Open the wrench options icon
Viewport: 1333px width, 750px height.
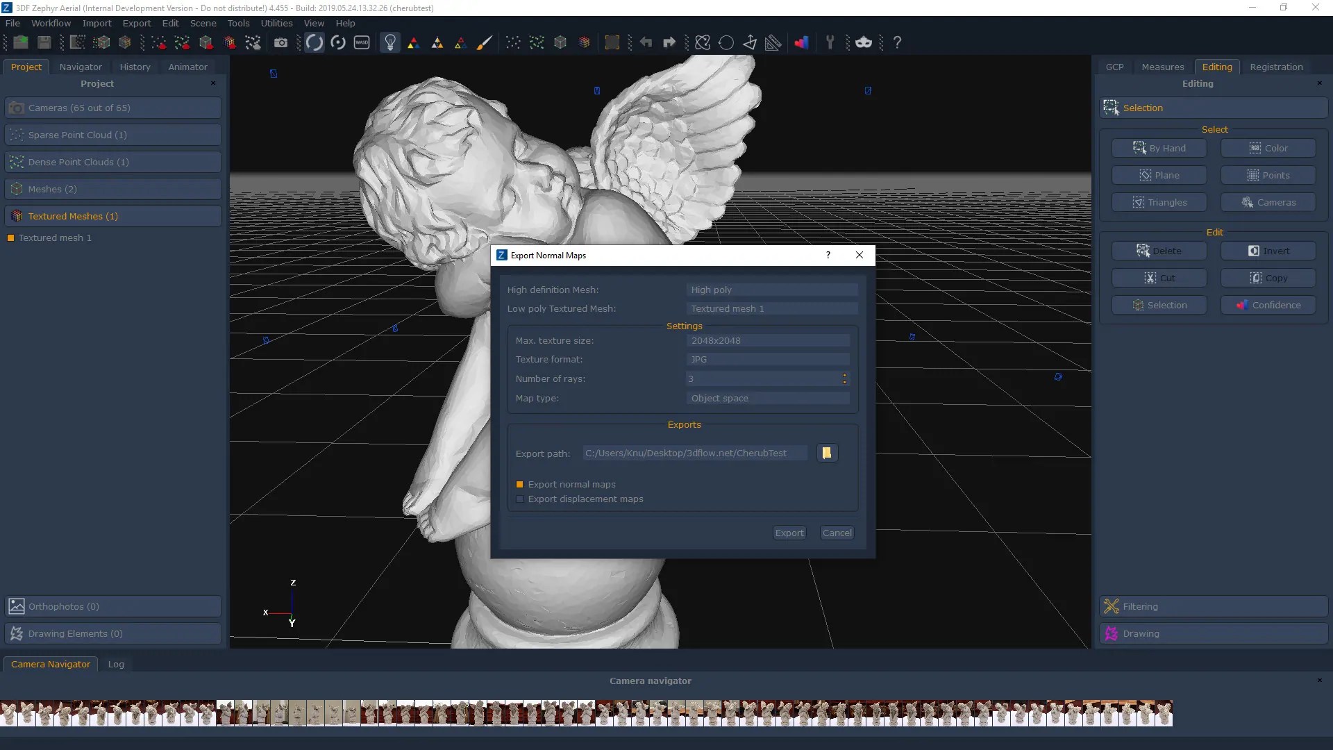tap(830, 43)
